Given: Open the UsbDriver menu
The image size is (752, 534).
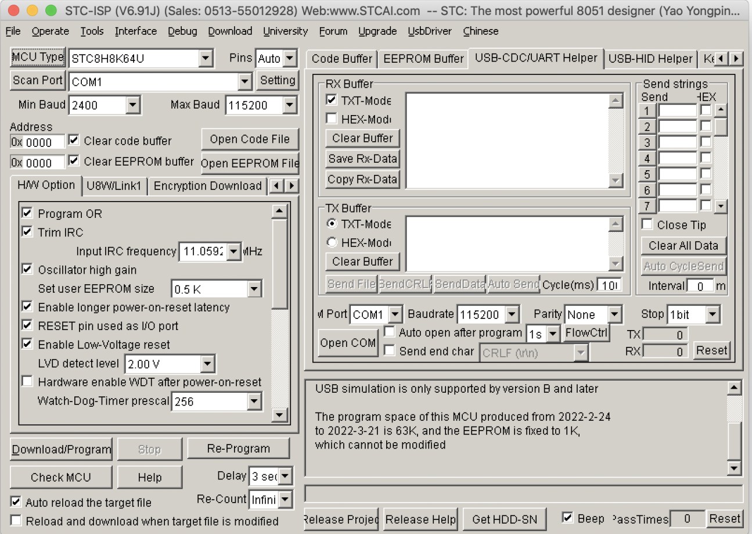Looking at the screenshot, I should click(x=430, y=31).
